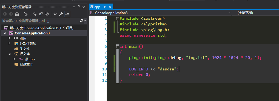
Task: Pin the 源.cpp editor tab
Action: [x=105, y=7]
